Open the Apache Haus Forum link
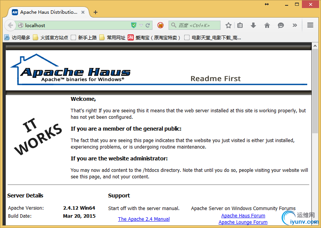Viewport: 321px width, 228px height. point(243,216)
